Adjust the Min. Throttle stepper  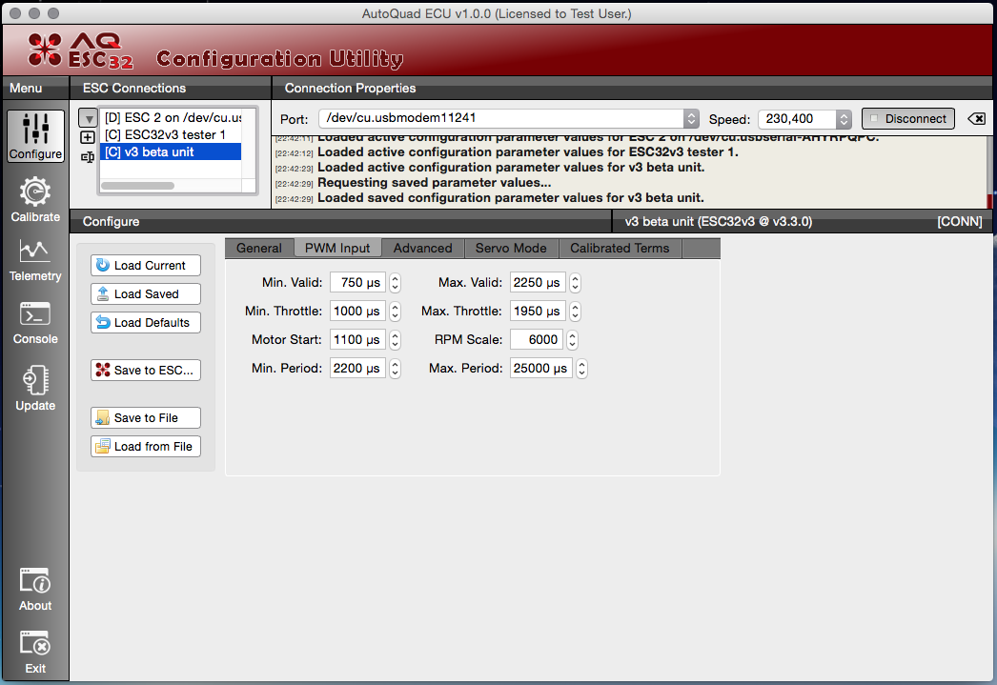[x=395, y=312]
